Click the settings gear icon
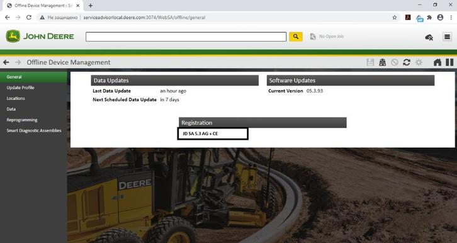Image resolution: width=457 pixels, height=243 pixels. point(419,62)
